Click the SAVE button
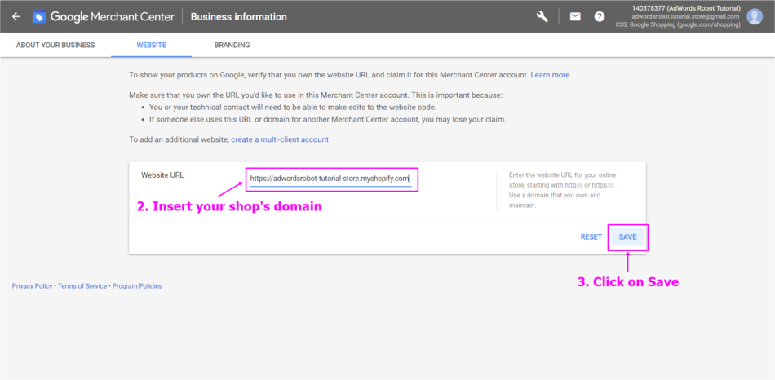Viewport: 775px width, 380px height. click(627, 237)
